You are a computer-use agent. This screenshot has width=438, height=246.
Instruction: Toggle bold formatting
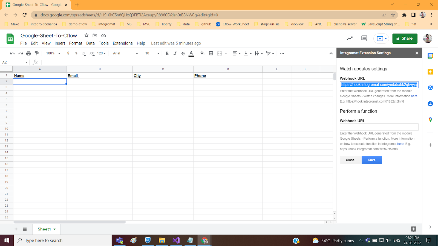coord(167,53)
